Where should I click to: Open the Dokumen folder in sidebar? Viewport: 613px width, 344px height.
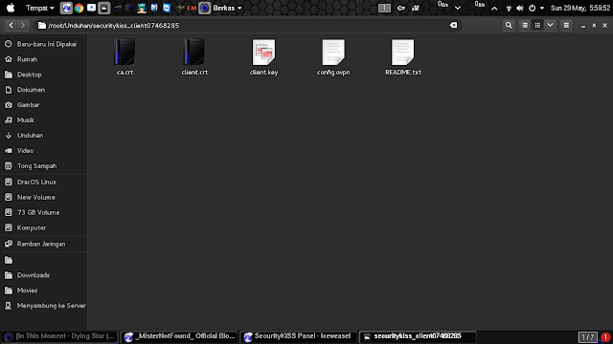coord(43,90)
